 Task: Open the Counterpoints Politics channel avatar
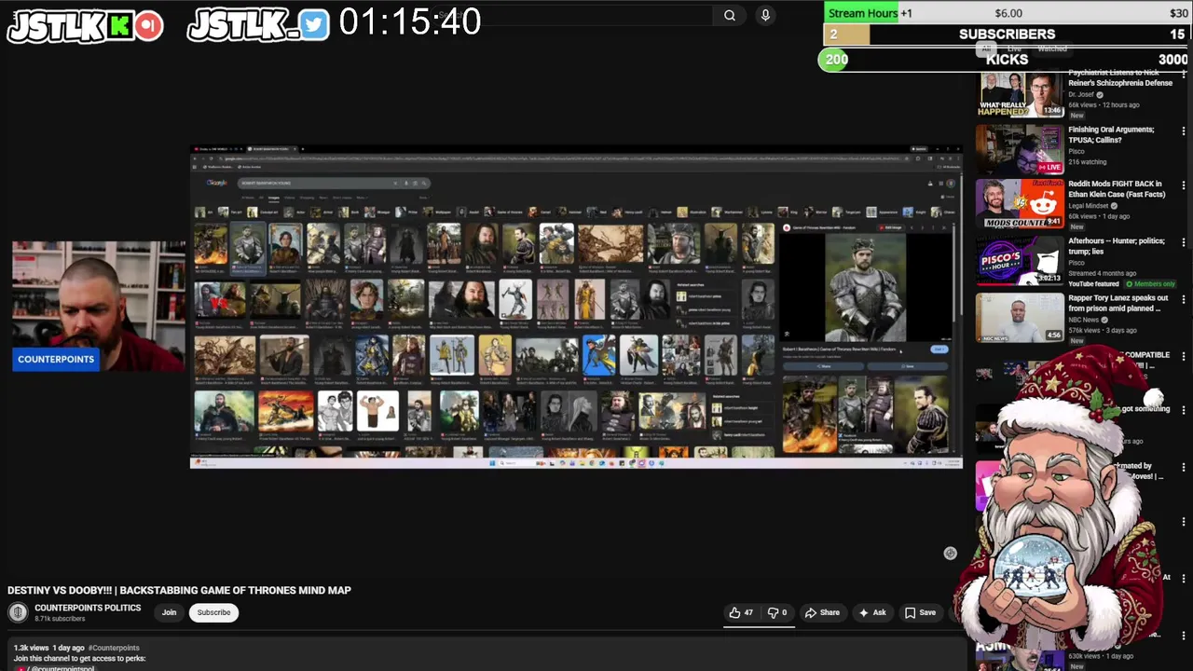pyautogui.click(x=18, y=612)
